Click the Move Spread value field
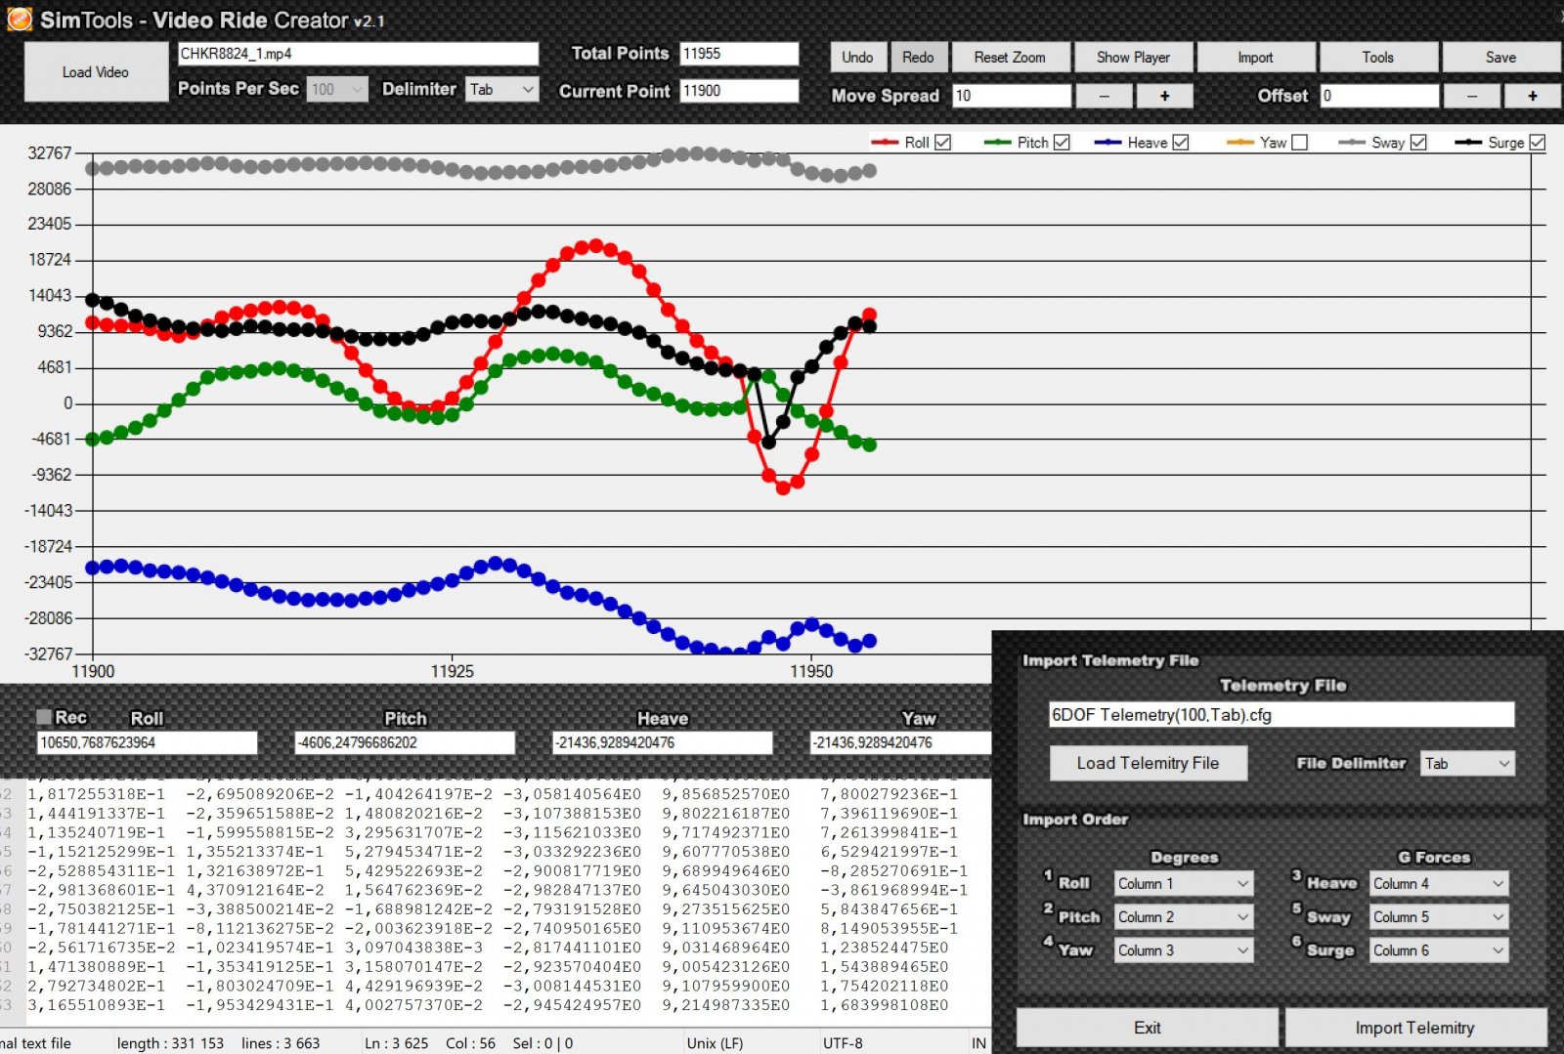This screenshot has height=1054, width=1564. 1011,96
